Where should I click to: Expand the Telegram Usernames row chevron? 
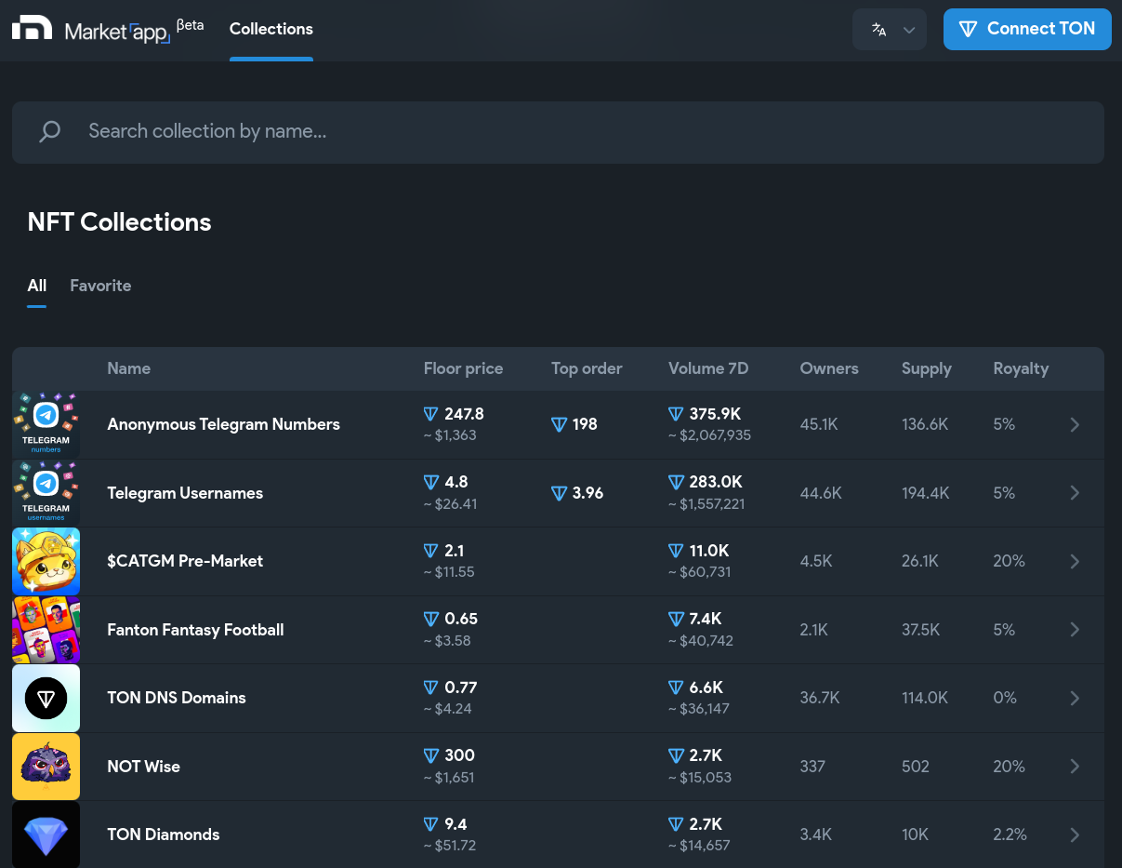(x=1075, y=493)
